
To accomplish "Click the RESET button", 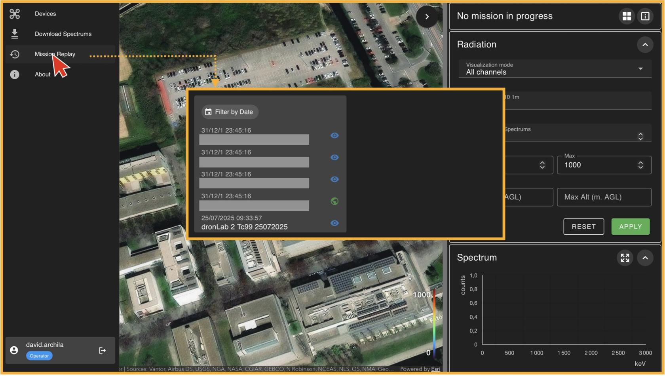I will [x=583, y=227].
